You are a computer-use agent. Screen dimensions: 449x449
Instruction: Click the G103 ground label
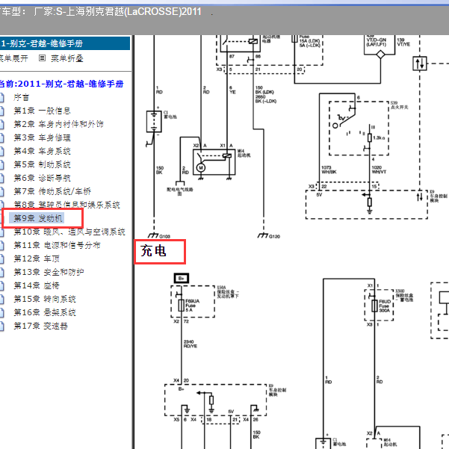(x=164, y=237)
